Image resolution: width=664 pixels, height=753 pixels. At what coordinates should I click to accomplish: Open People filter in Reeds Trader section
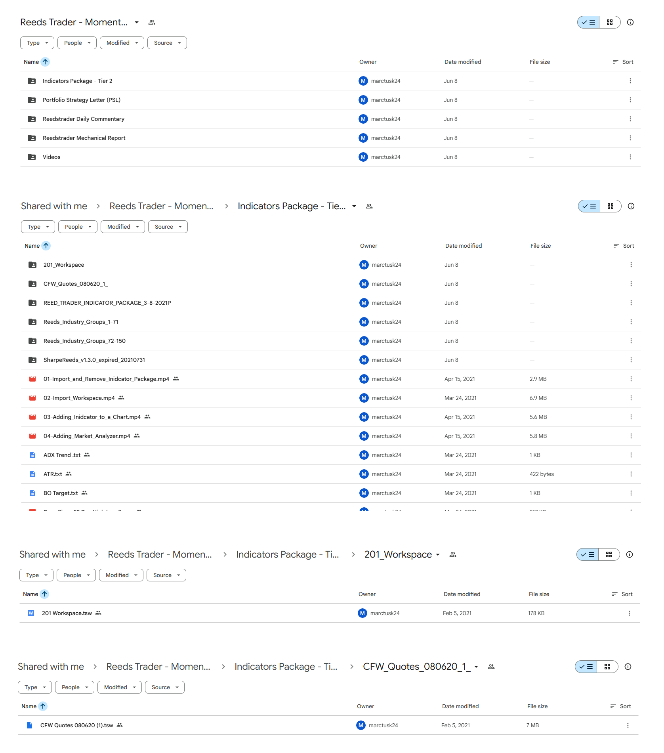pos(77,43)
